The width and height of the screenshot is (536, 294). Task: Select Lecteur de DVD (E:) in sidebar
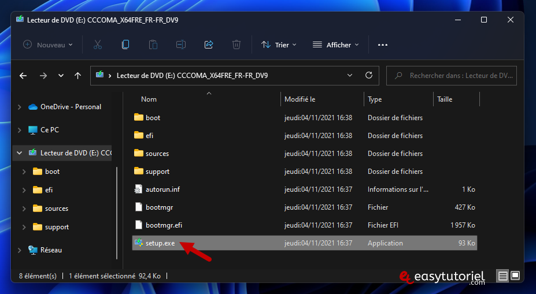[x=76, y=153]
